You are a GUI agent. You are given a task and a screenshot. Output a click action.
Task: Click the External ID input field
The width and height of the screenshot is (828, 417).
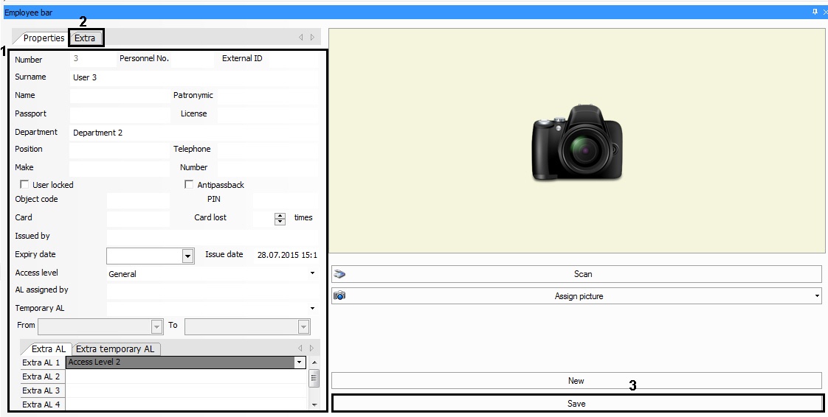tap(294, 59)
